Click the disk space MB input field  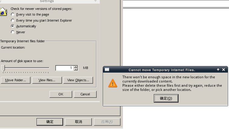click(x=65, y=68)
